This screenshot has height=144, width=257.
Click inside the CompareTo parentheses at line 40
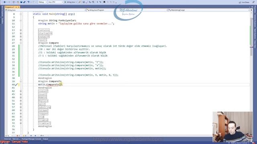(60, 84)
